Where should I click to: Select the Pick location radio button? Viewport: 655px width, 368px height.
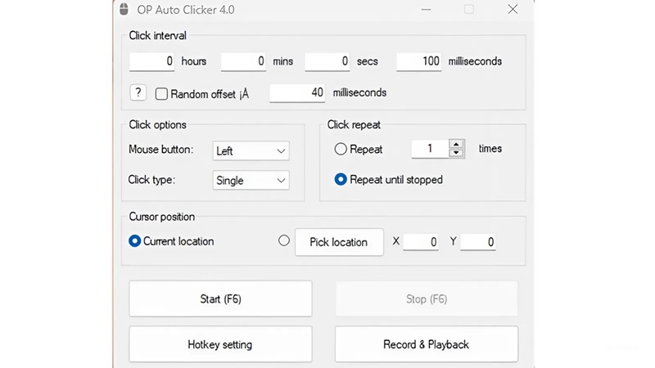click(x=284, y=240)
